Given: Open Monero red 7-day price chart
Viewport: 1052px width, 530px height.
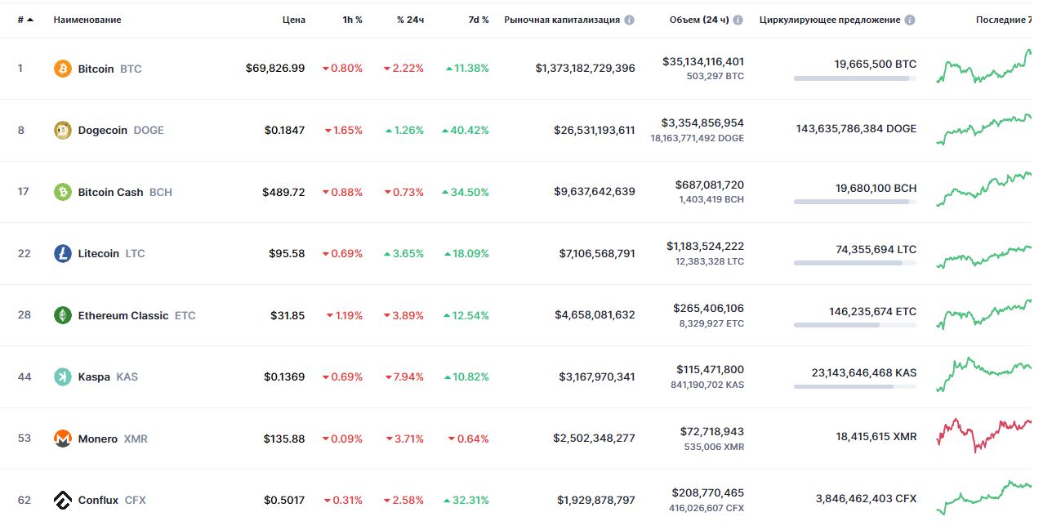Looking at the screenshot, I should (x=984, y=434).
